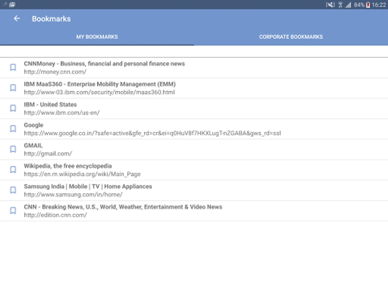
Task: Tap the Bookmarks header title
Action: [51, 19]
